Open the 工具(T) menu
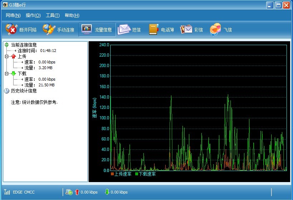 pos(53,15)
